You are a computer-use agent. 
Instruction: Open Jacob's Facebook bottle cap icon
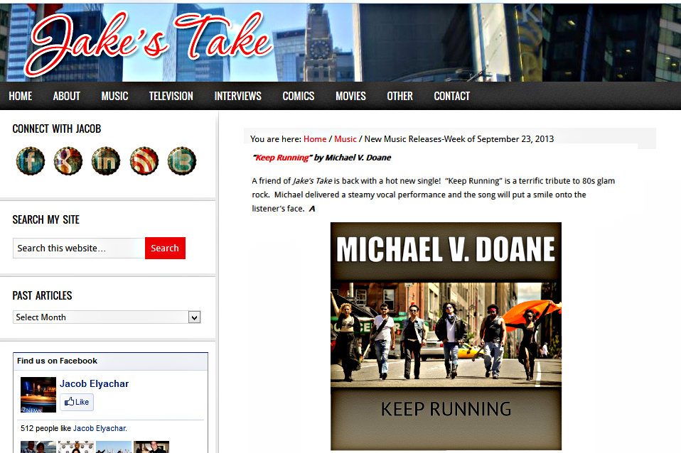click(31, 161)
